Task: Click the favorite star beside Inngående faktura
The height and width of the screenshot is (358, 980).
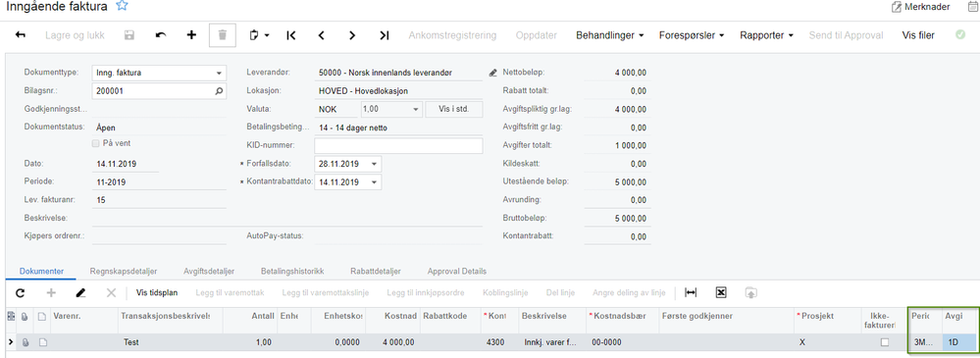Action: coord(123,6)
